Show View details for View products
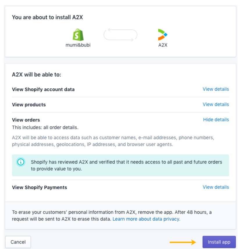This screenshot has width=241, height=249. pos(216,104)
